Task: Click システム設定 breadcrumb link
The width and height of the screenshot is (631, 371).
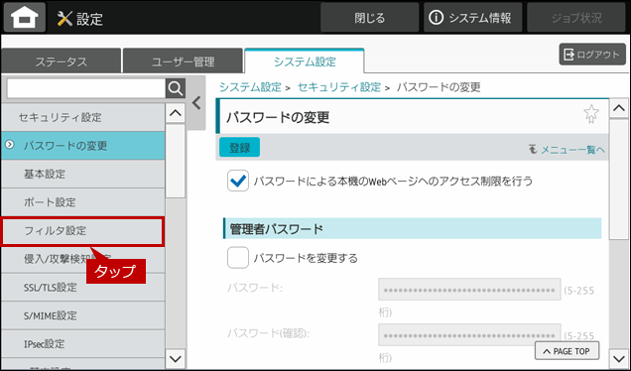Action: point(250,87)
